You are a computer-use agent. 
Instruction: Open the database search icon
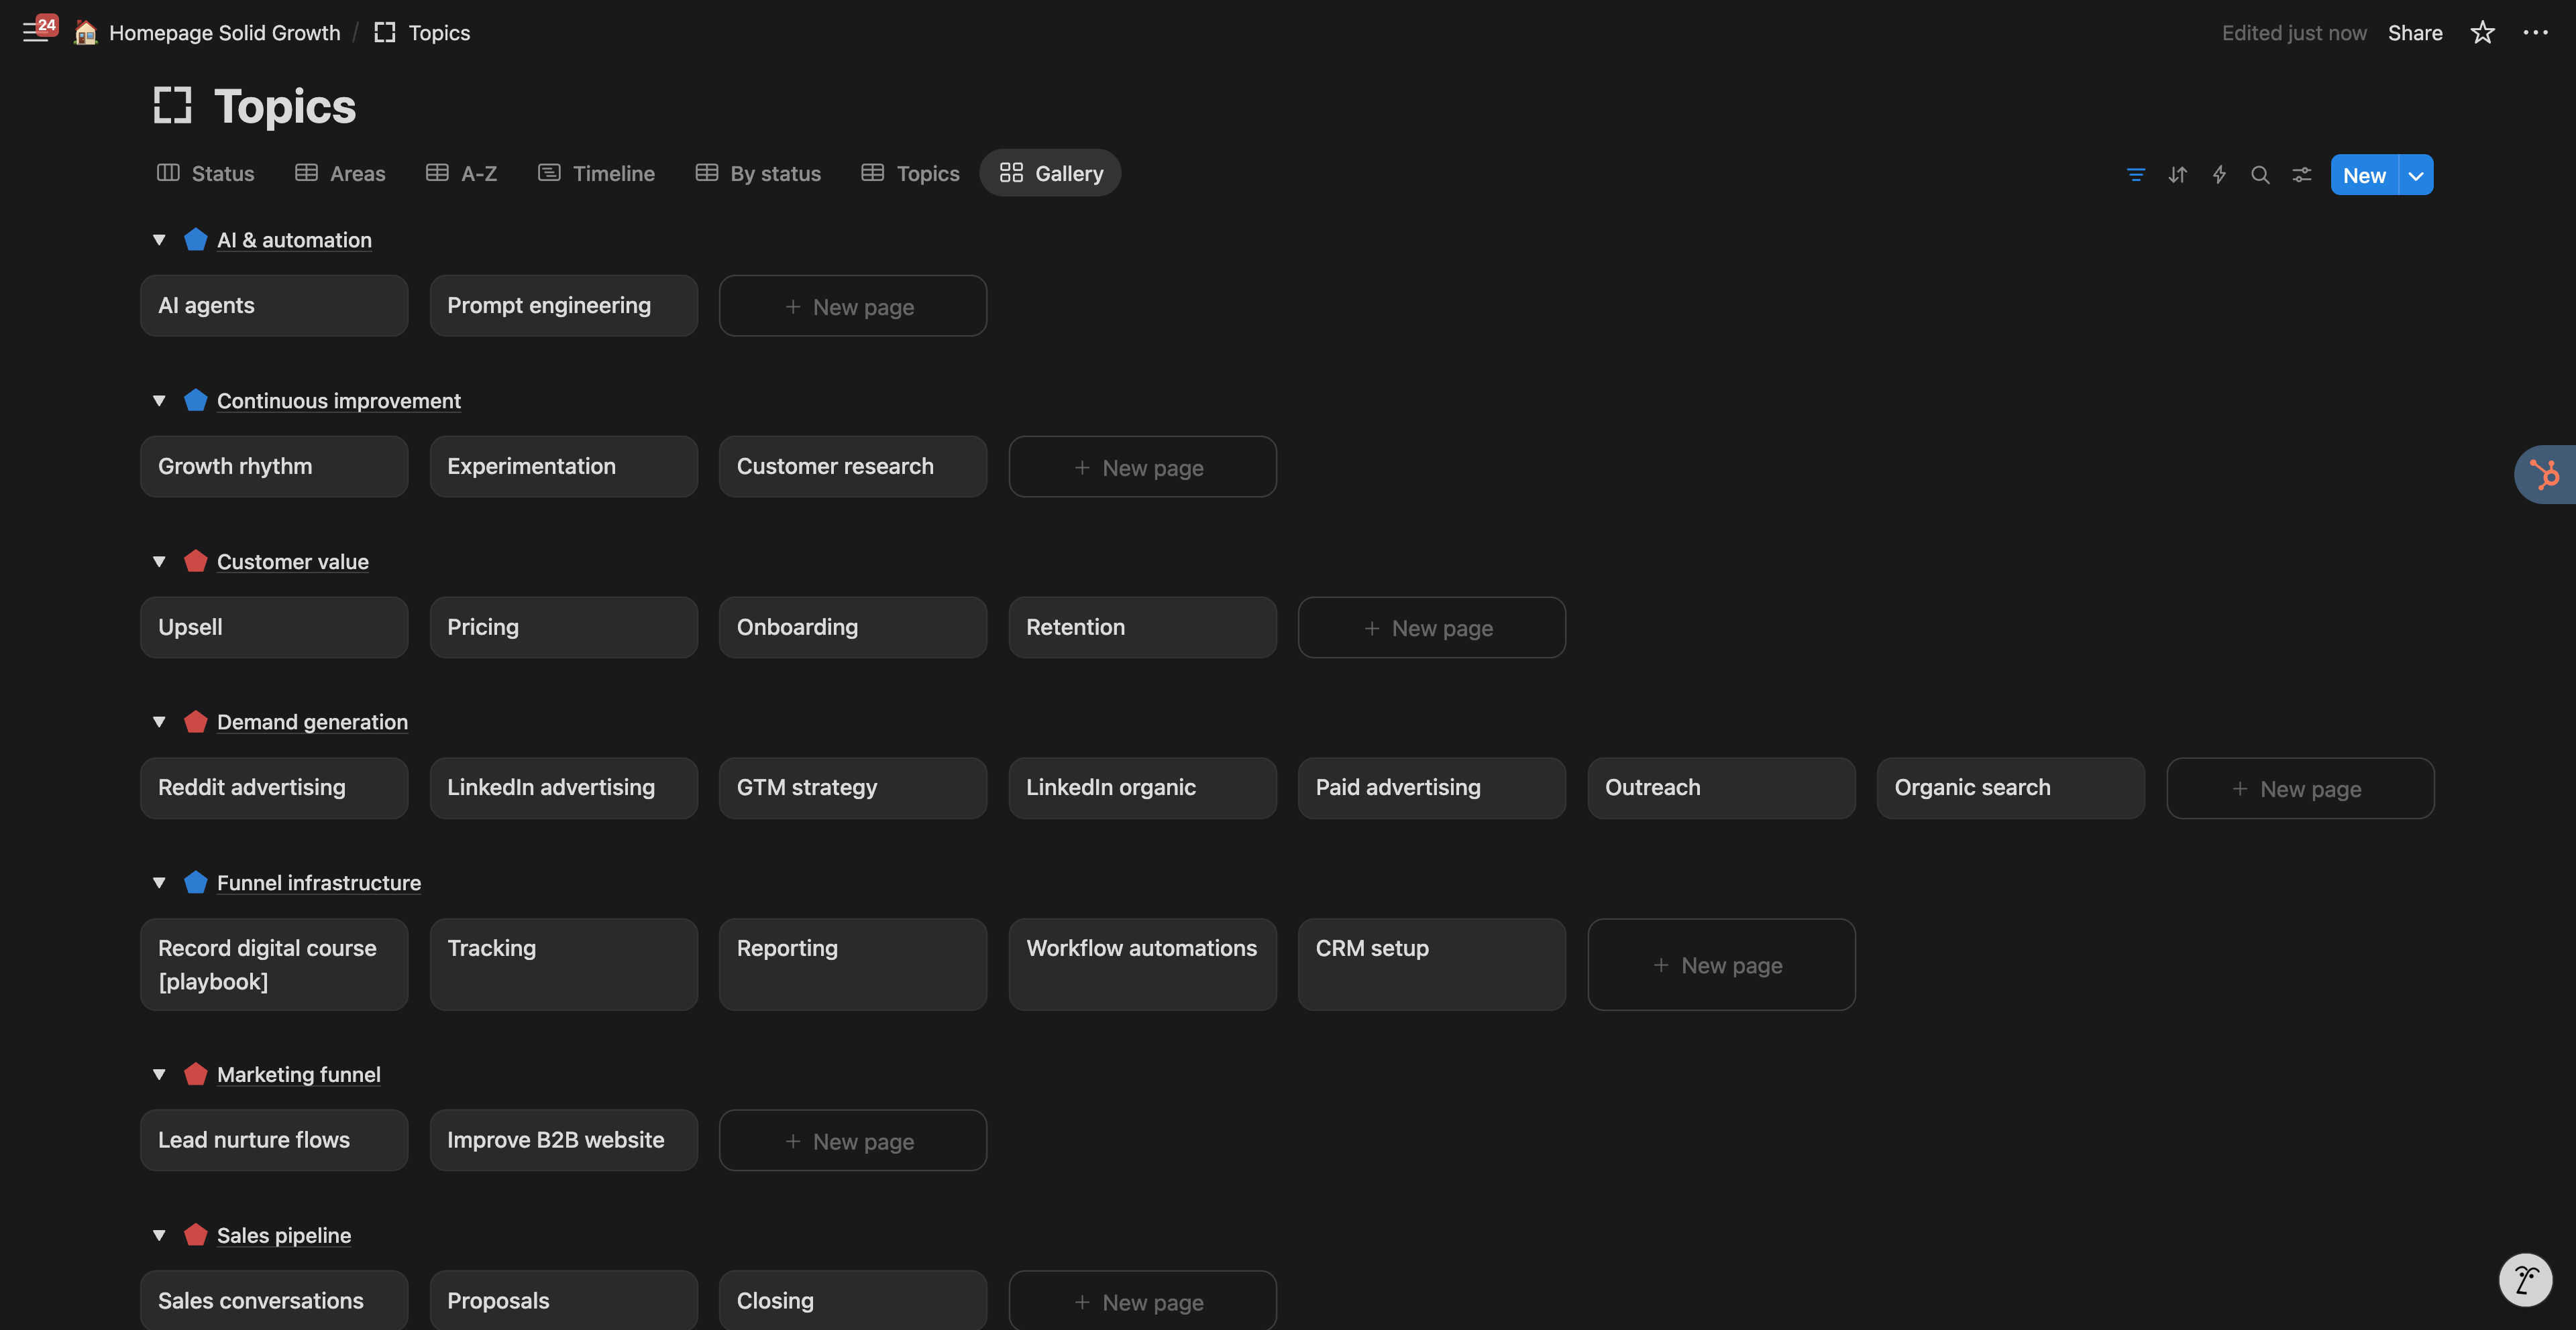(2260, 175)
